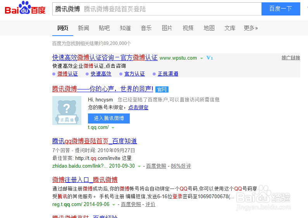Expand dropdown arrow after 2010-09-30
The height and width of the screenshot is (218, 308).
[x=139, y=167]
